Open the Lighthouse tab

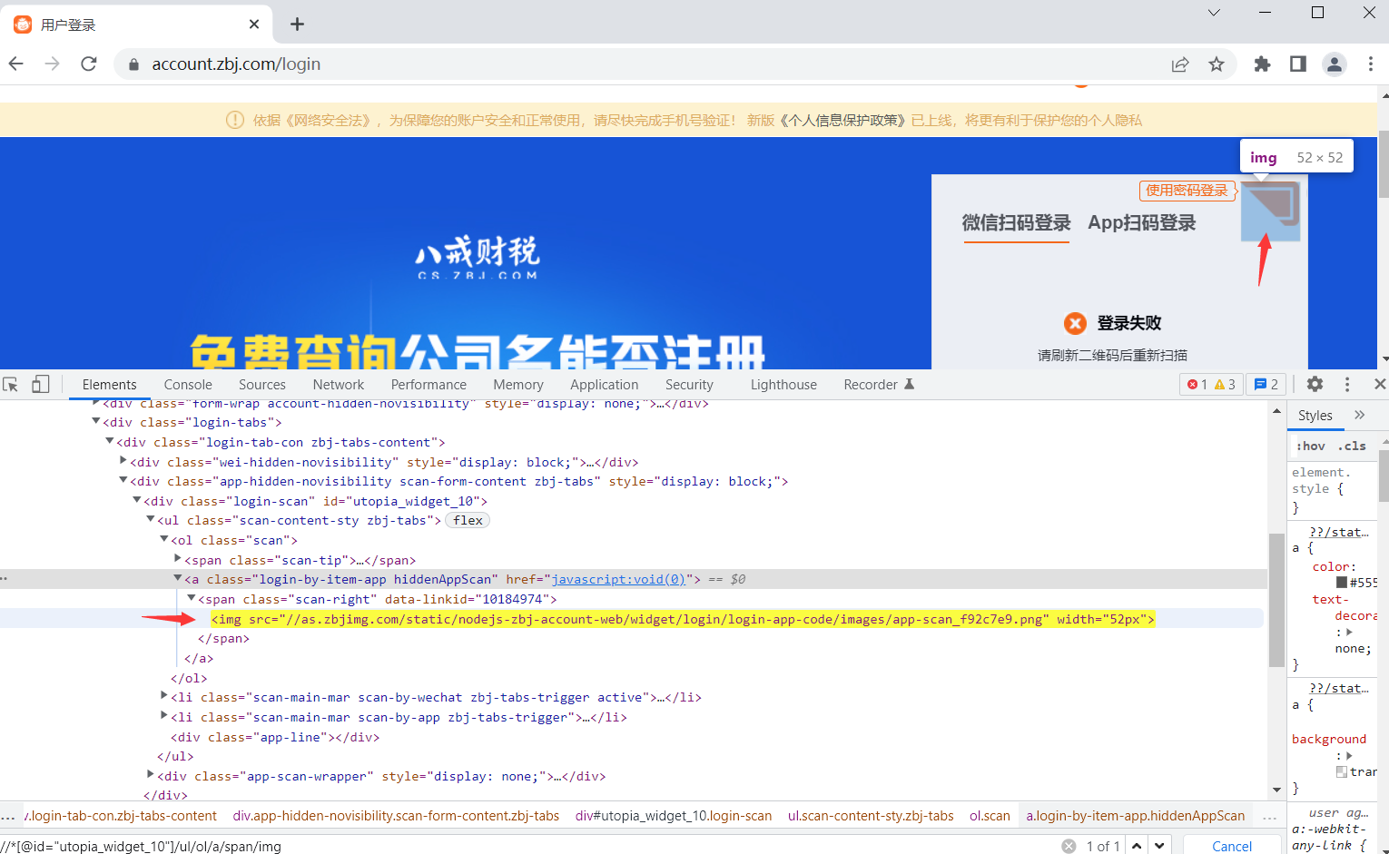(x=783, y=385)
